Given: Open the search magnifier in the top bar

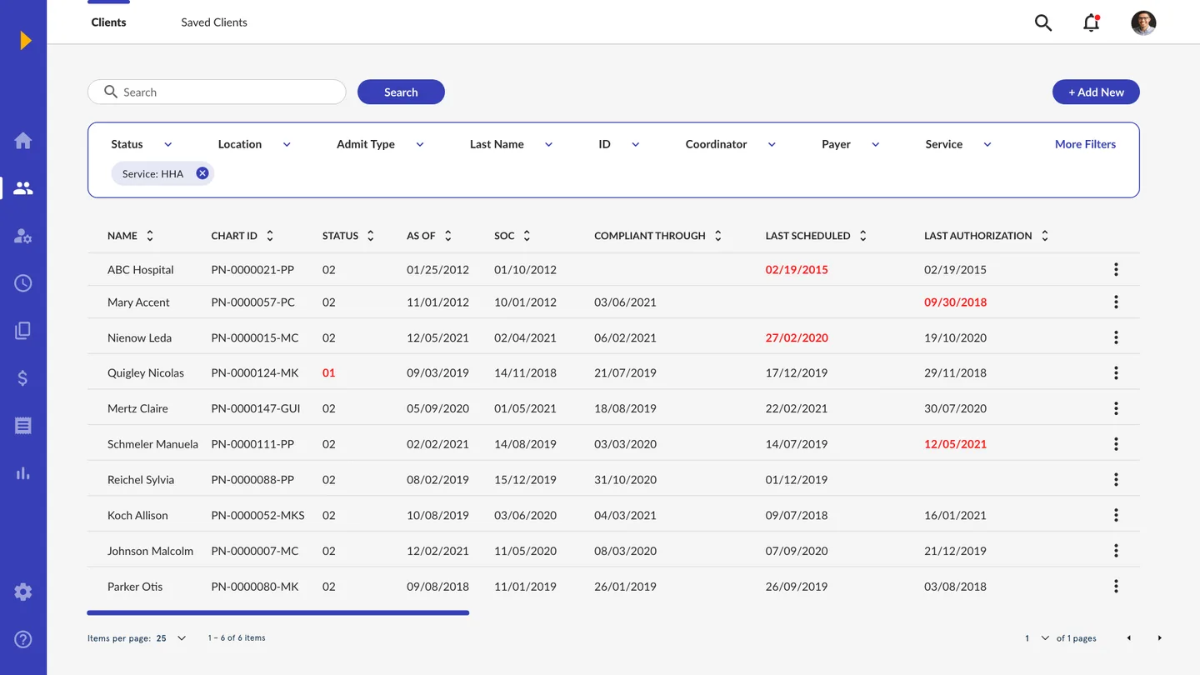Looking at the screenshot, I should pos(1042,22).
